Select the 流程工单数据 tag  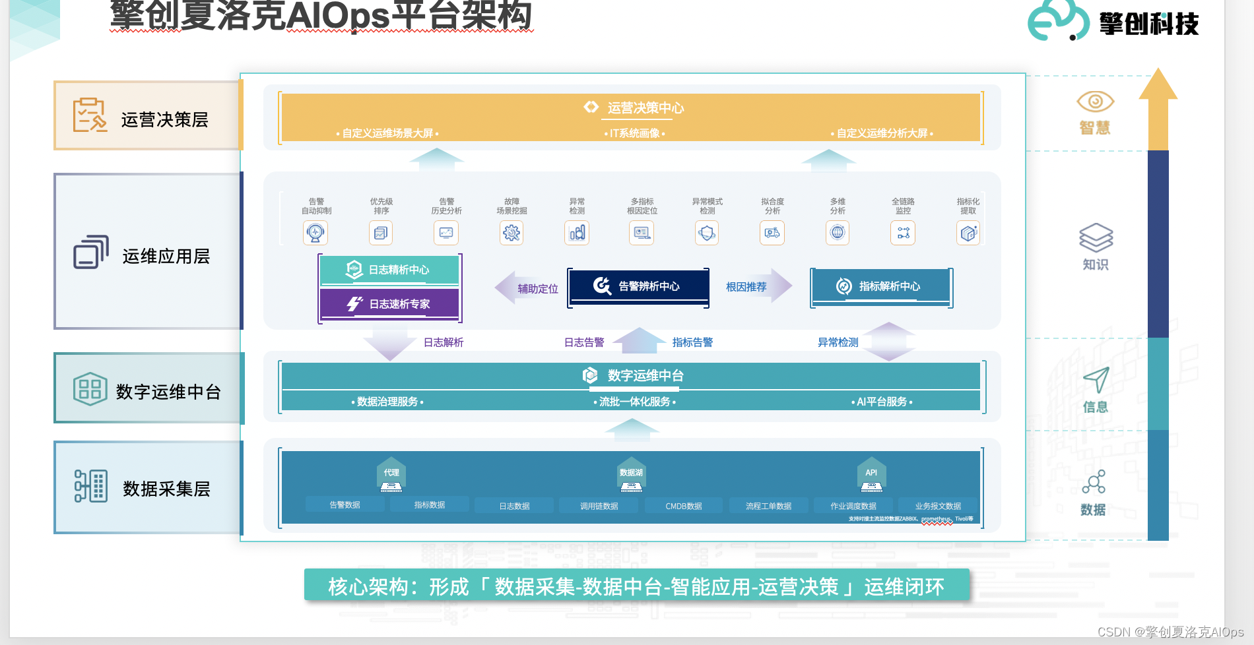point(768,506)
